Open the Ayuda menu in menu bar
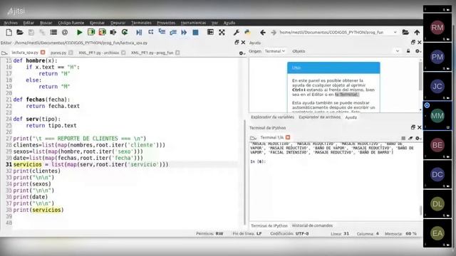The height and width of the screenshot is (256, 456). (x=229, y=23)
